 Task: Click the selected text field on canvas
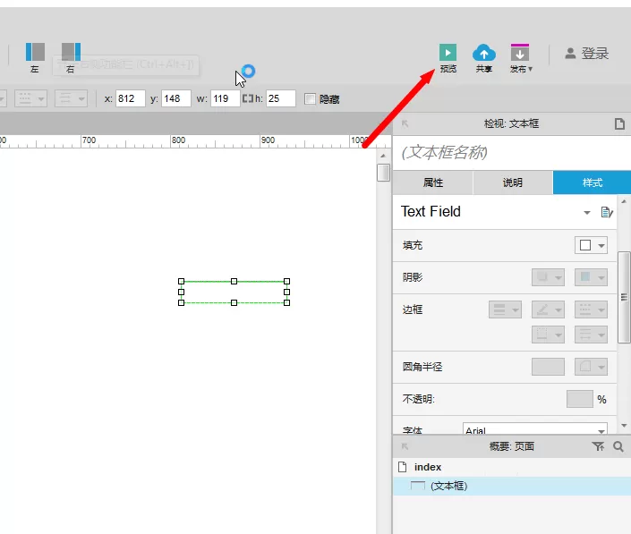coord(234,292)
